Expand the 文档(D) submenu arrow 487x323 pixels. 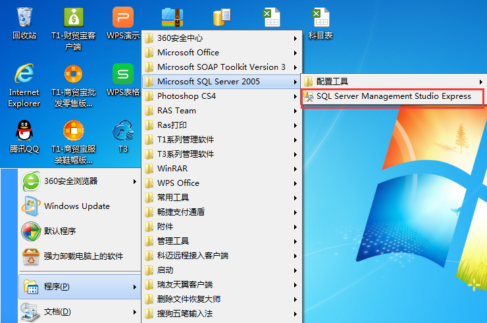(x=135, y=312)
